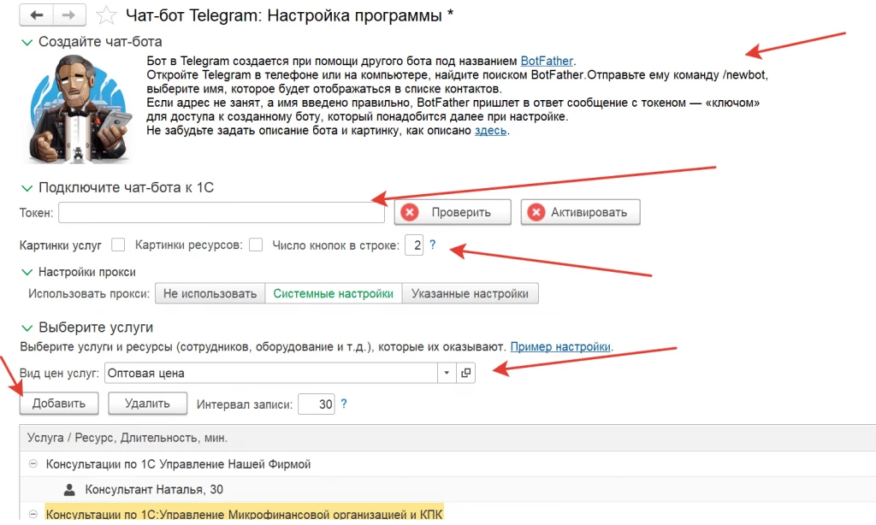Switch to Системные настройки proxy tab
Screen dimensions: 876x525
(334, 294)
